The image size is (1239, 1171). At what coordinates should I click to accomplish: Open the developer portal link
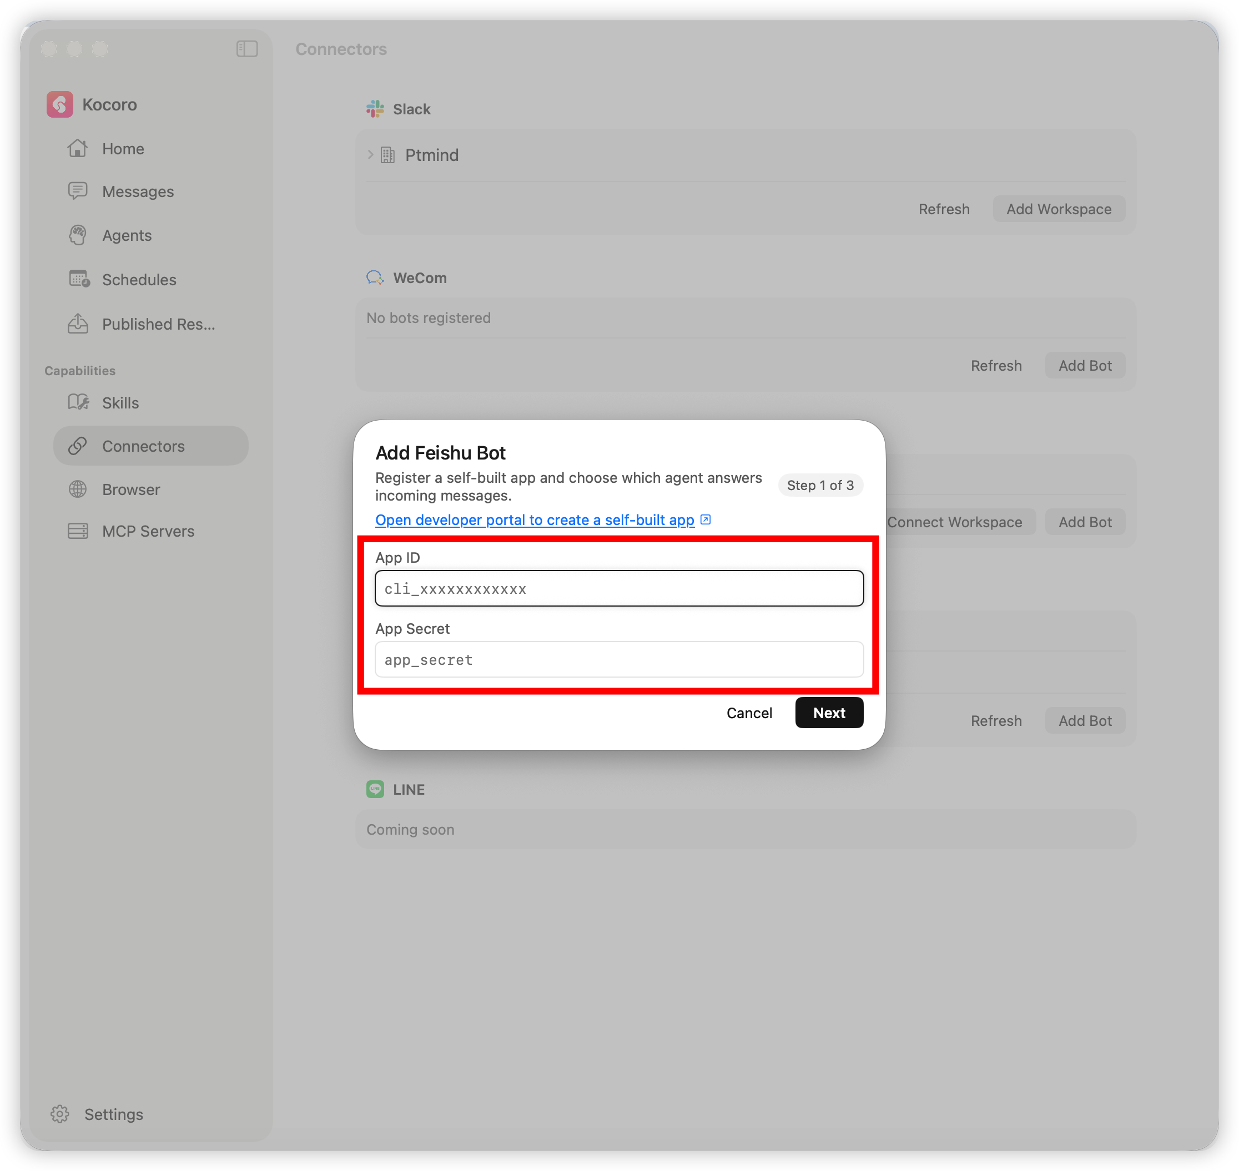535,519
